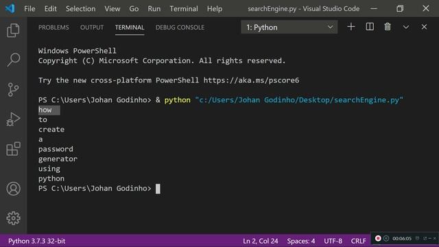439x247 pixels.
Task: Click the 'generator' output line
Action: [58, 158]
